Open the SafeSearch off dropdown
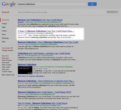 (x=112, y=12)
